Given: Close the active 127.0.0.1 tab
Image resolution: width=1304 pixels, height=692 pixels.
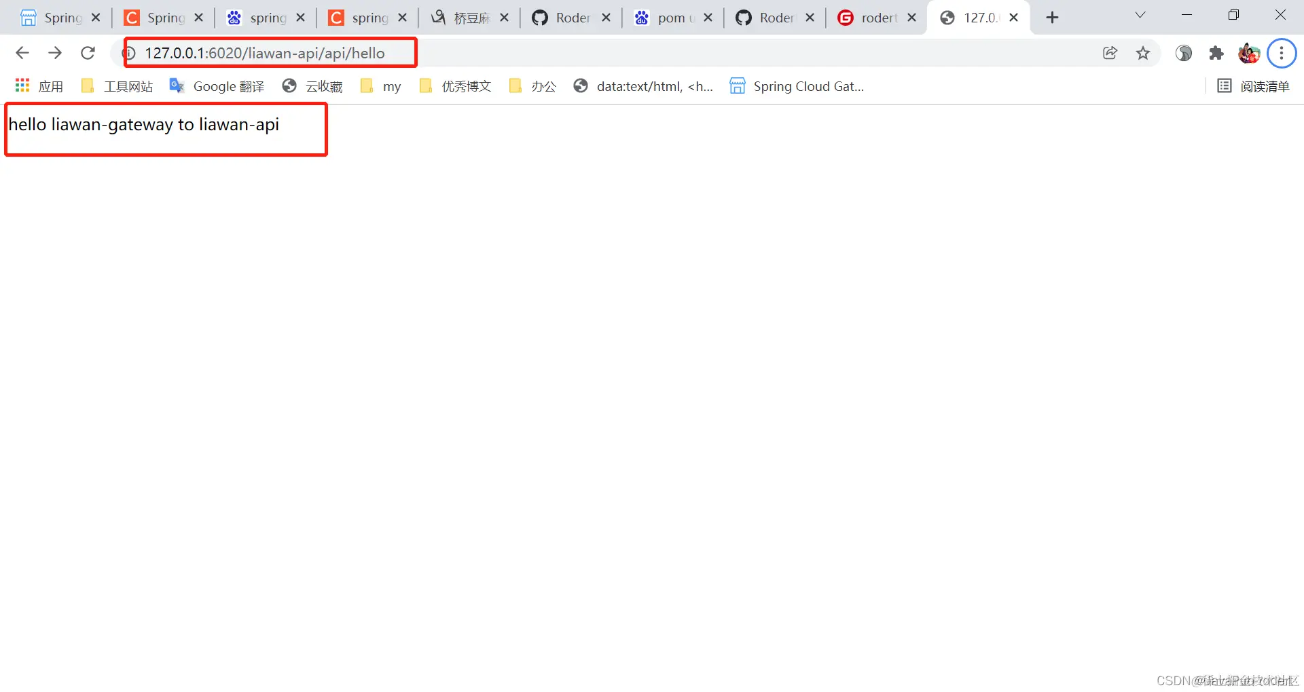Looking at the screenshot, I should tap(1013, 18).
